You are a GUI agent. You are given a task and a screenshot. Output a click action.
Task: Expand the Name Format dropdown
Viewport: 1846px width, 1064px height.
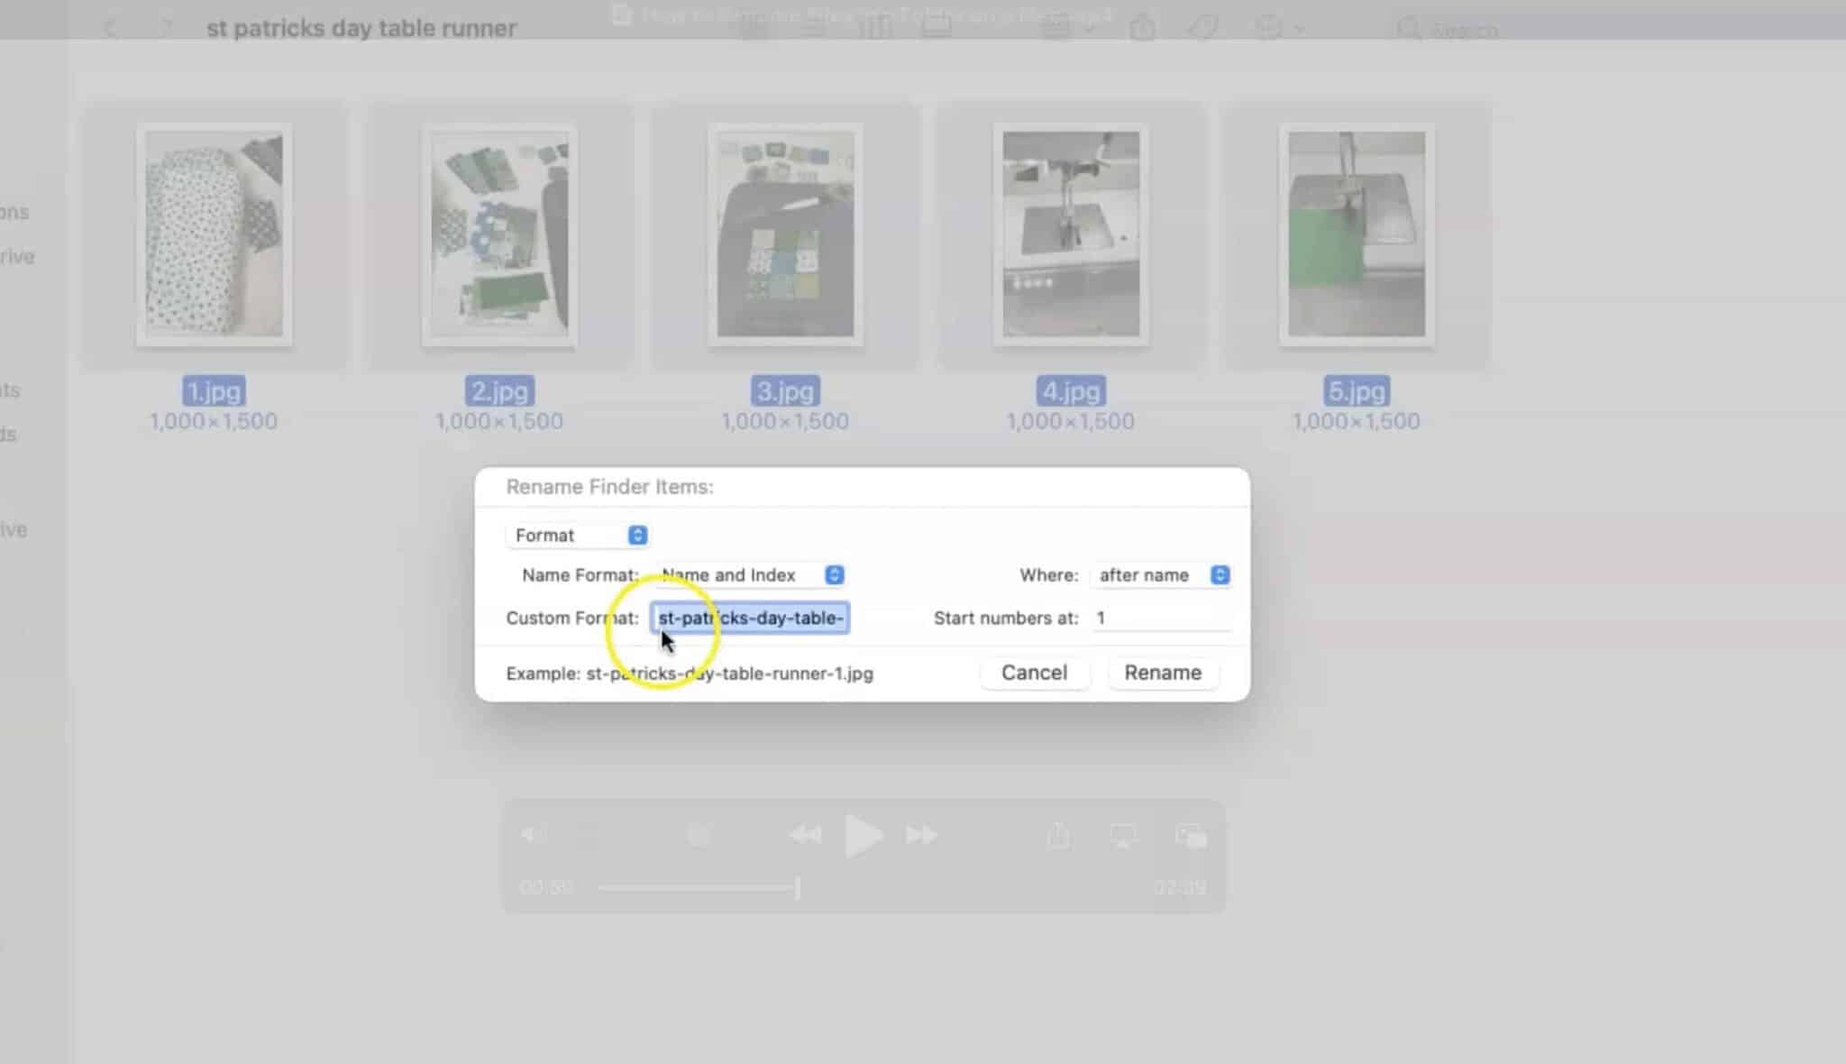coord(833,574)
